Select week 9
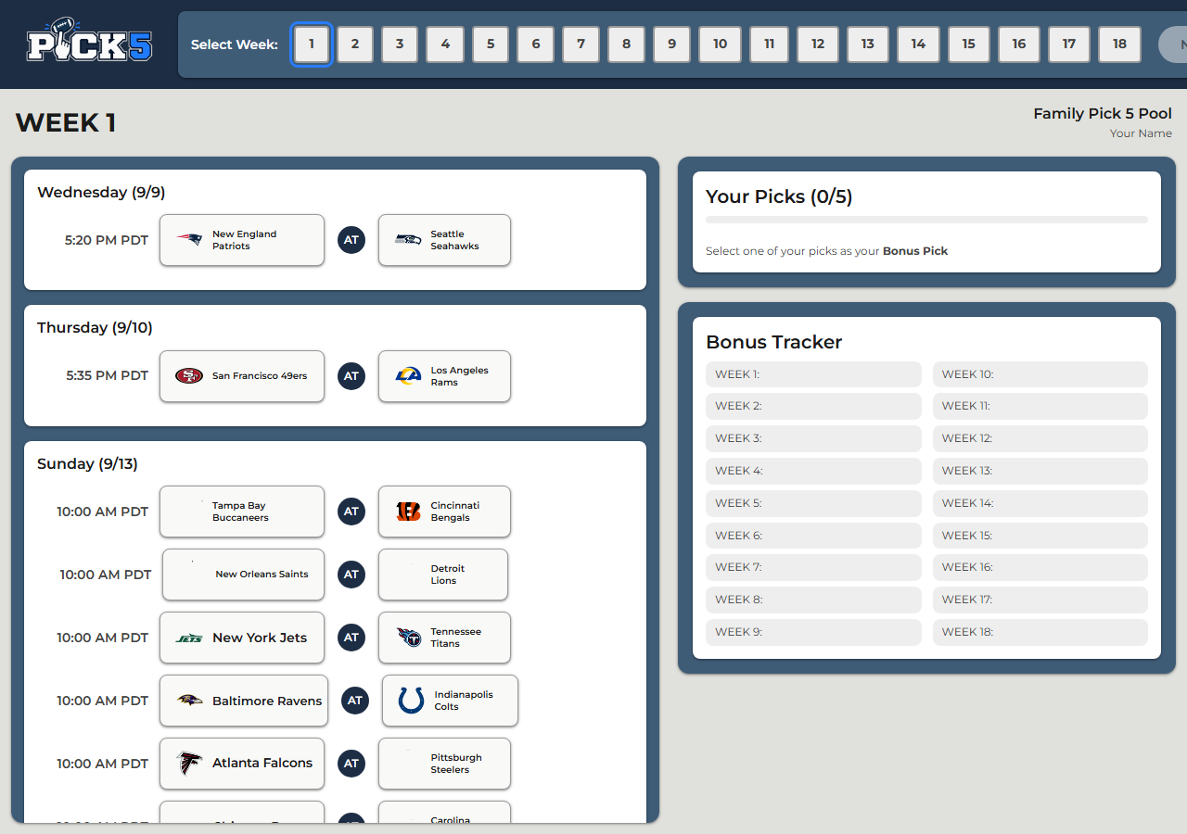 coord(671,44)
